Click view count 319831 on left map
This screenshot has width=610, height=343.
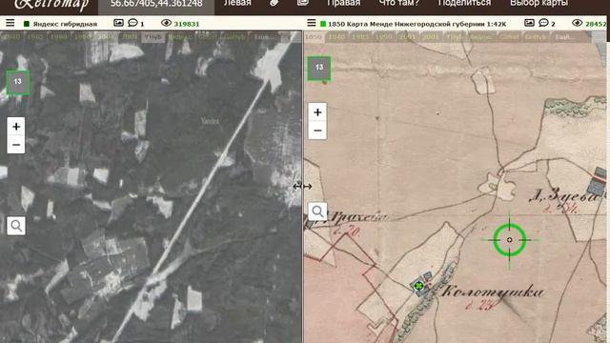(x=187, y=24)
